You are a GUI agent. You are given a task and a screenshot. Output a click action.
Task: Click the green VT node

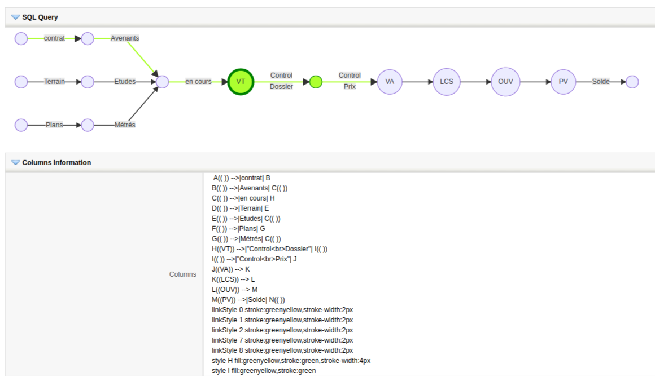click(241, 82)
